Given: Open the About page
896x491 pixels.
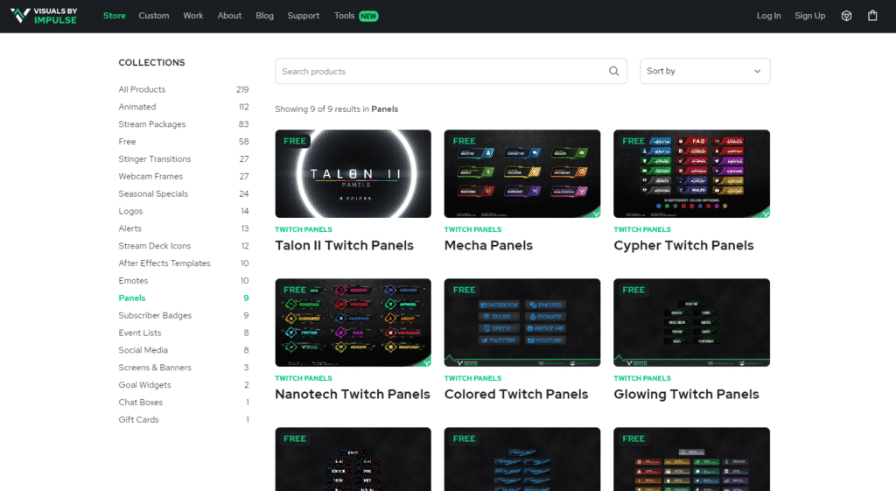Looking at the screenshot, I should (229, 16).
